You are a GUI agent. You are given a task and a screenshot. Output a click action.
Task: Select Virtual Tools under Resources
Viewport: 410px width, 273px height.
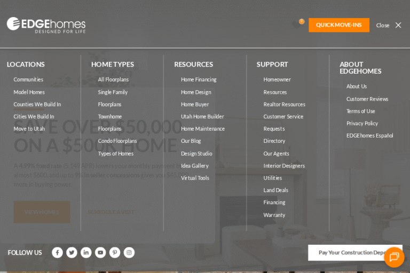[x=195, y=178]
